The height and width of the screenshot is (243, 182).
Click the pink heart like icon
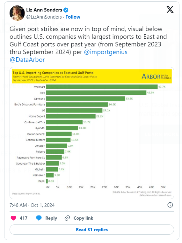point(13,218)
